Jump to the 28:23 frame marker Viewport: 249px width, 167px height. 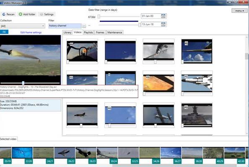pos(92,162)
